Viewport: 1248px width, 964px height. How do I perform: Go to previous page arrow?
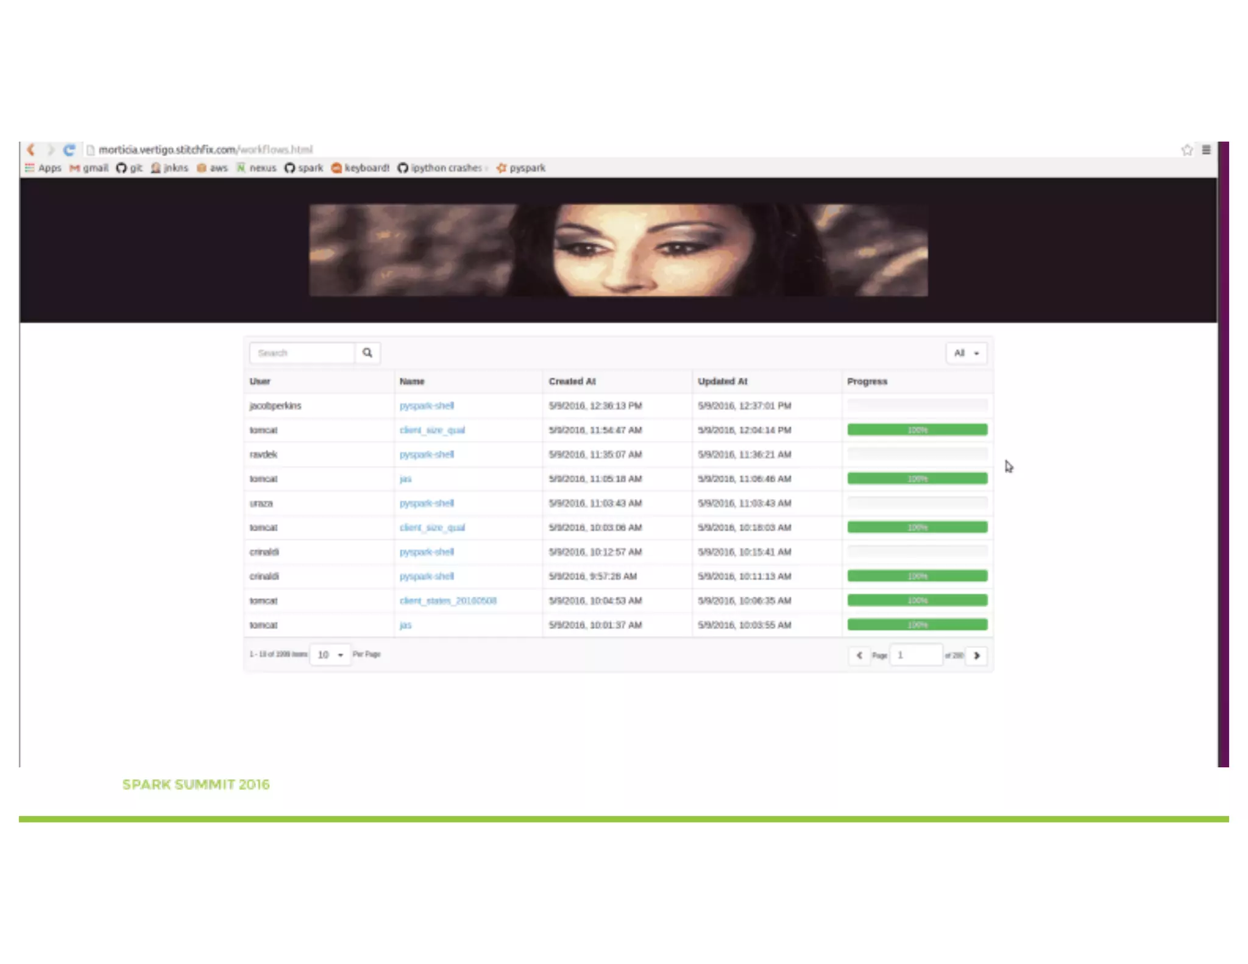pyautogui.click(x=859, y=656)
